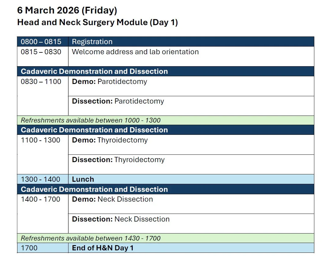
Task: Click the Dissection: Parotidectomy cell
Action: pos(191,106)
